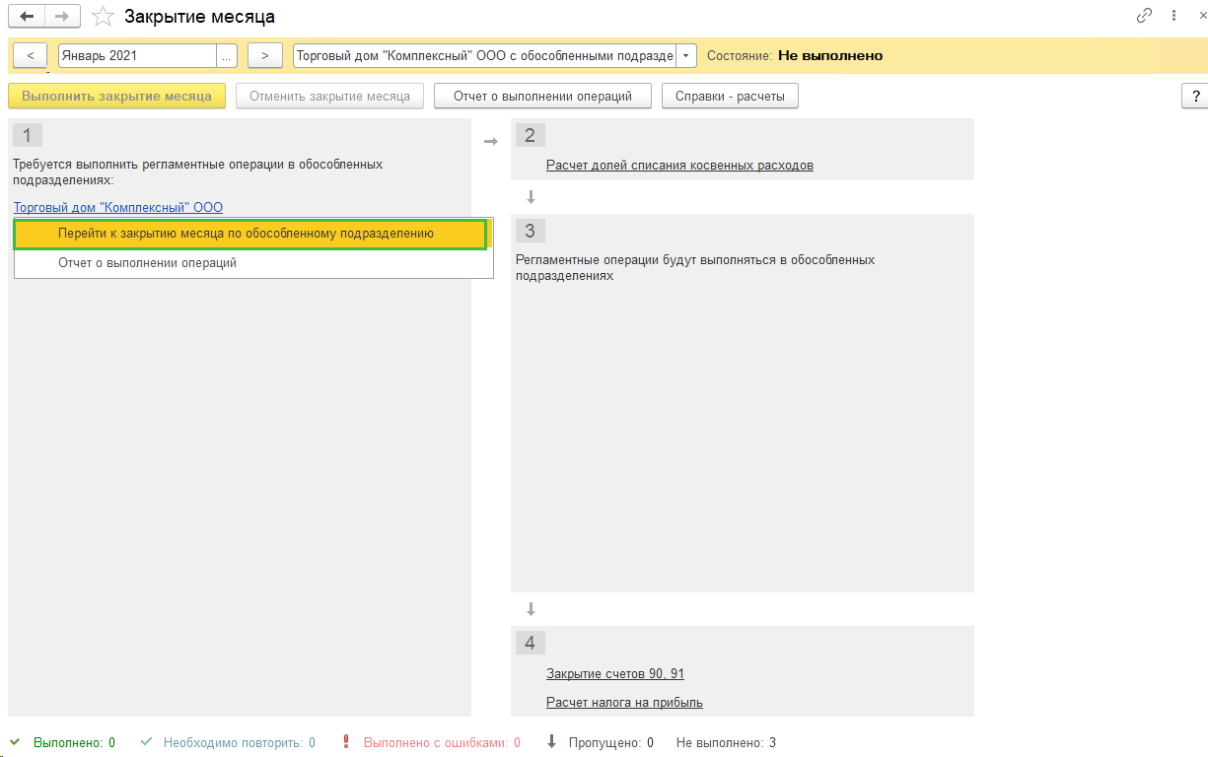Open the three-dot more options menu

[x=1173, y=16]
